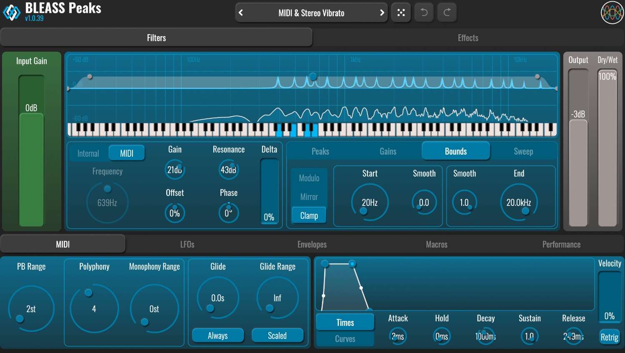Set glide mode to Always
The image size is (625, 353).
[217, 335]
